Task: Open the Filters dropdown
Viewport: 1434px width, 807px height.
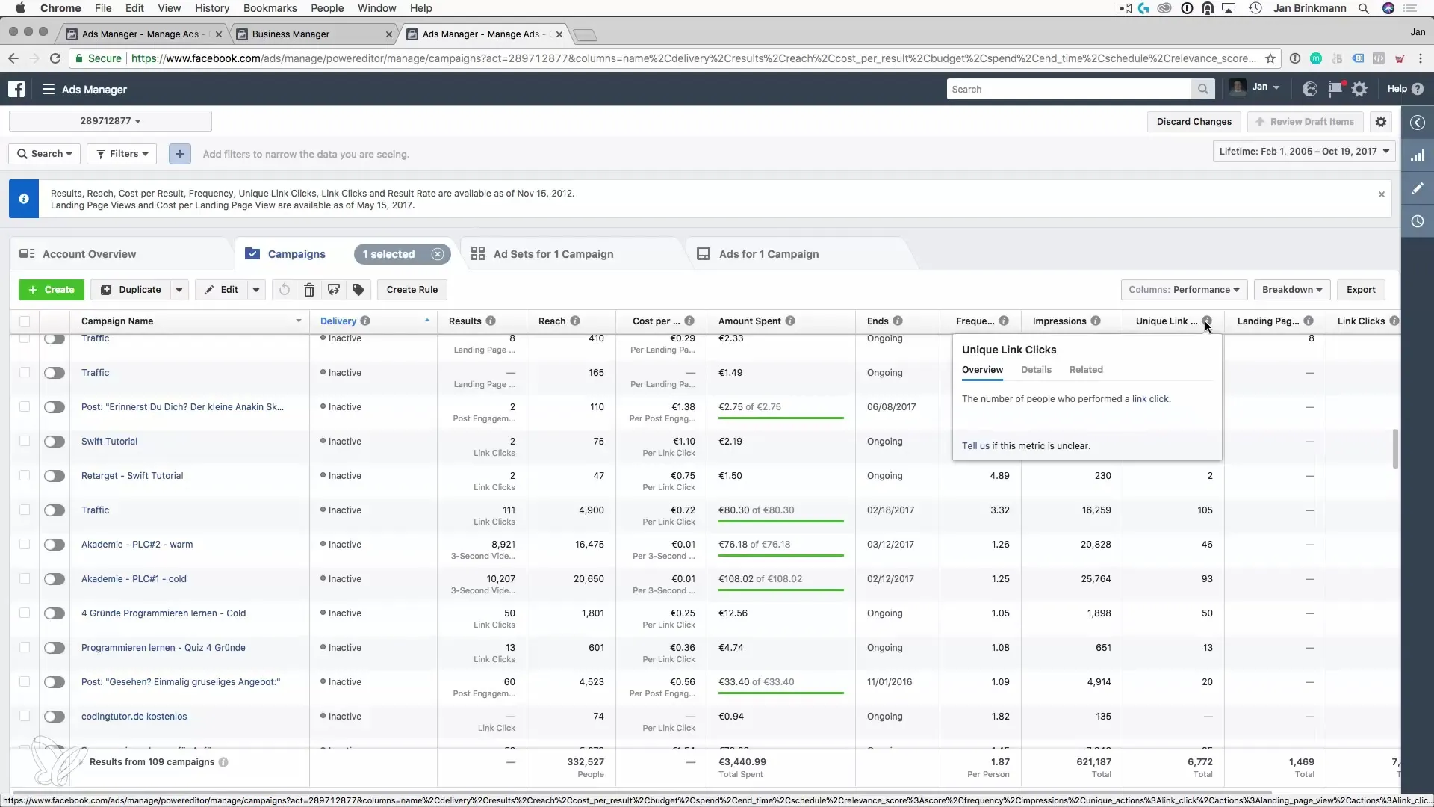Action: (x=122, y=154)
